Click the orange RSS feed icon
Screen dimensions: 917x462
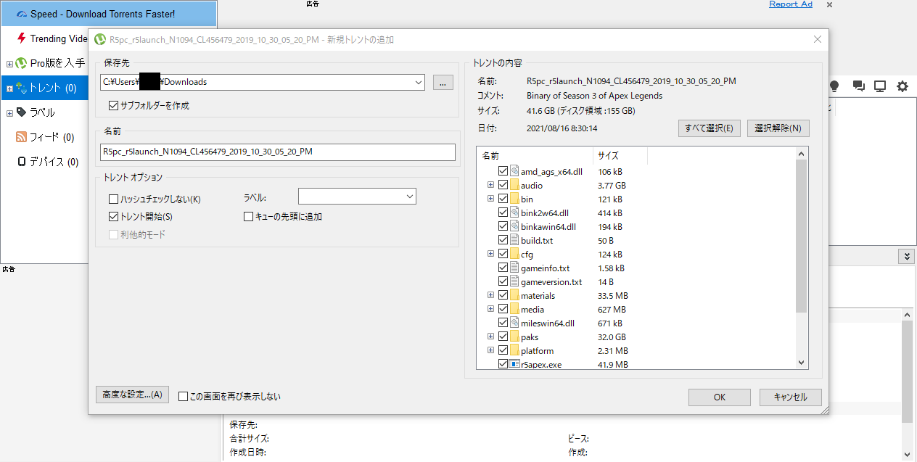21,137
